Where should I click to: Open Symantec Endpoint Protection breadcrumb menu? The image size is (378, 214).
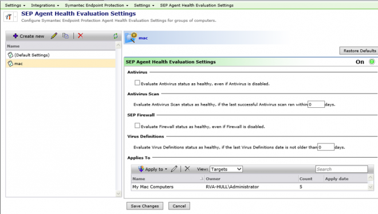tap(96, 5)
